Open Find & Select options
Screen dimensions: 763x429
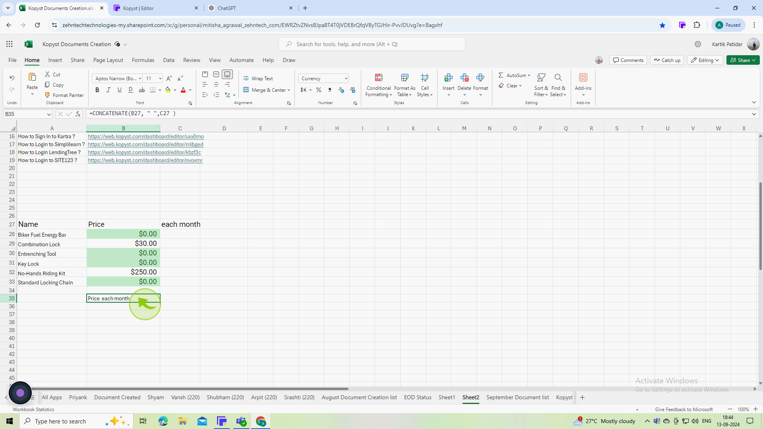(x=558, y=85)
